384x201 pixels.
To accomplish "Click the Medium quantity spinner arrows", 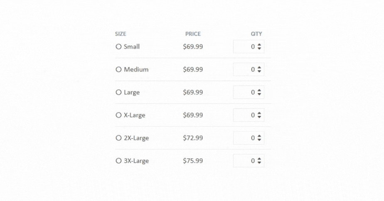I will pyautogui.click(x=259, y=70).
